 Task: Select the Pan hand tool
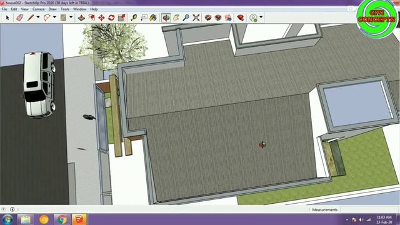(176, 17)
